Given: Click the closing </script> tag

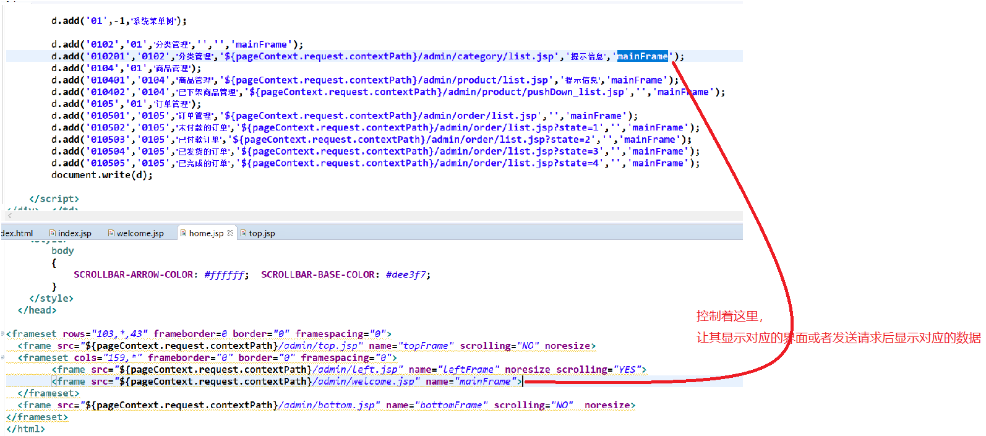Looking at the screenshot, I should click(x=54, y=199).
